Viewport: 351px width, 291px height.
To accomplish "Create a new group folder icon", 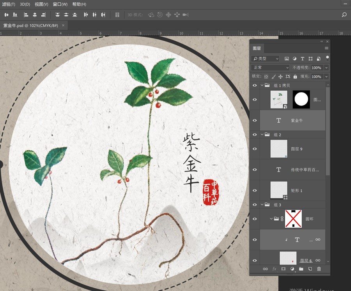I will point(301,269).
